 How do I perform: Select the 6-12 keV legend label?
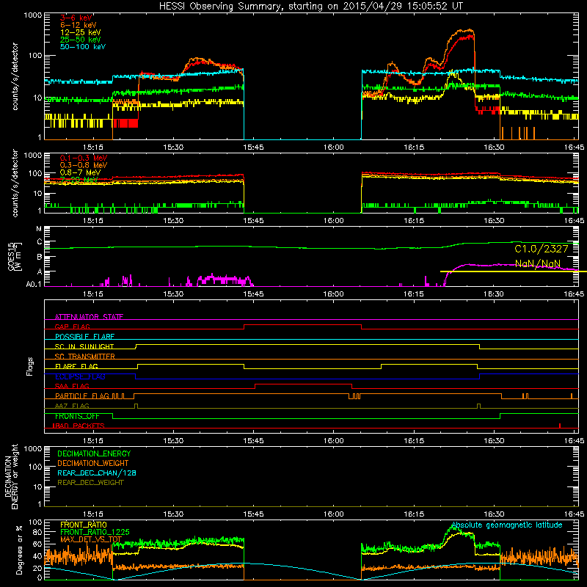[x=79, y=25]
